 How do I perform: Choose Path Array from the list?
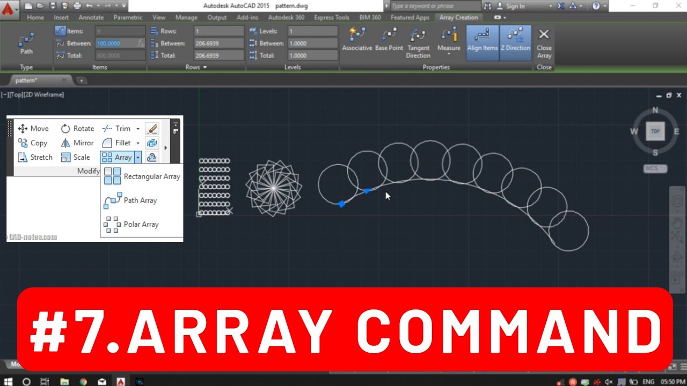[x=130, y=201]
